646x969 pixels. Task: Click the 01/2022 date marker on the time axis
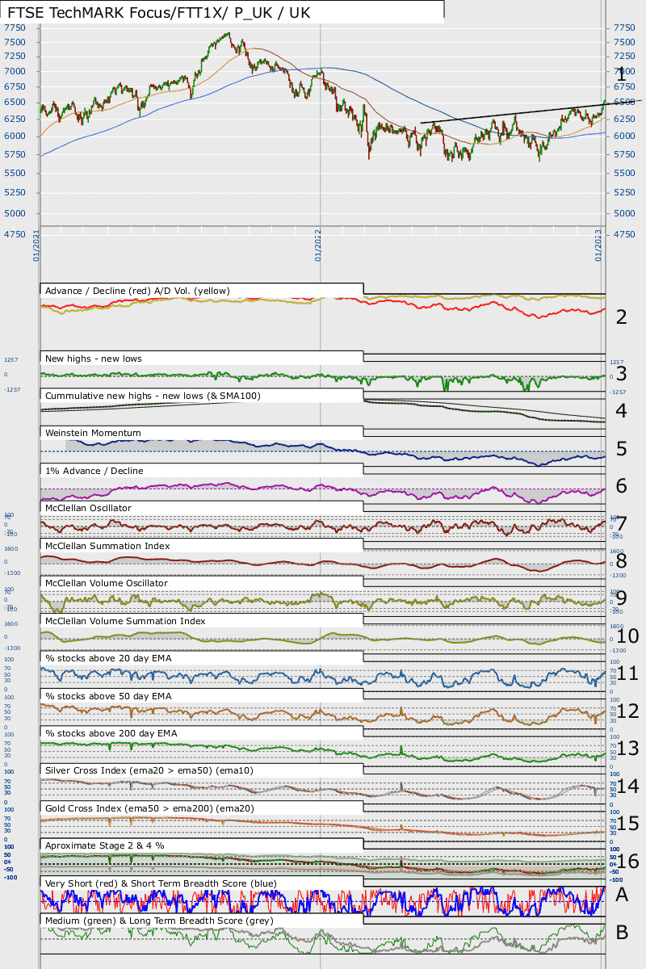point(319,245)
